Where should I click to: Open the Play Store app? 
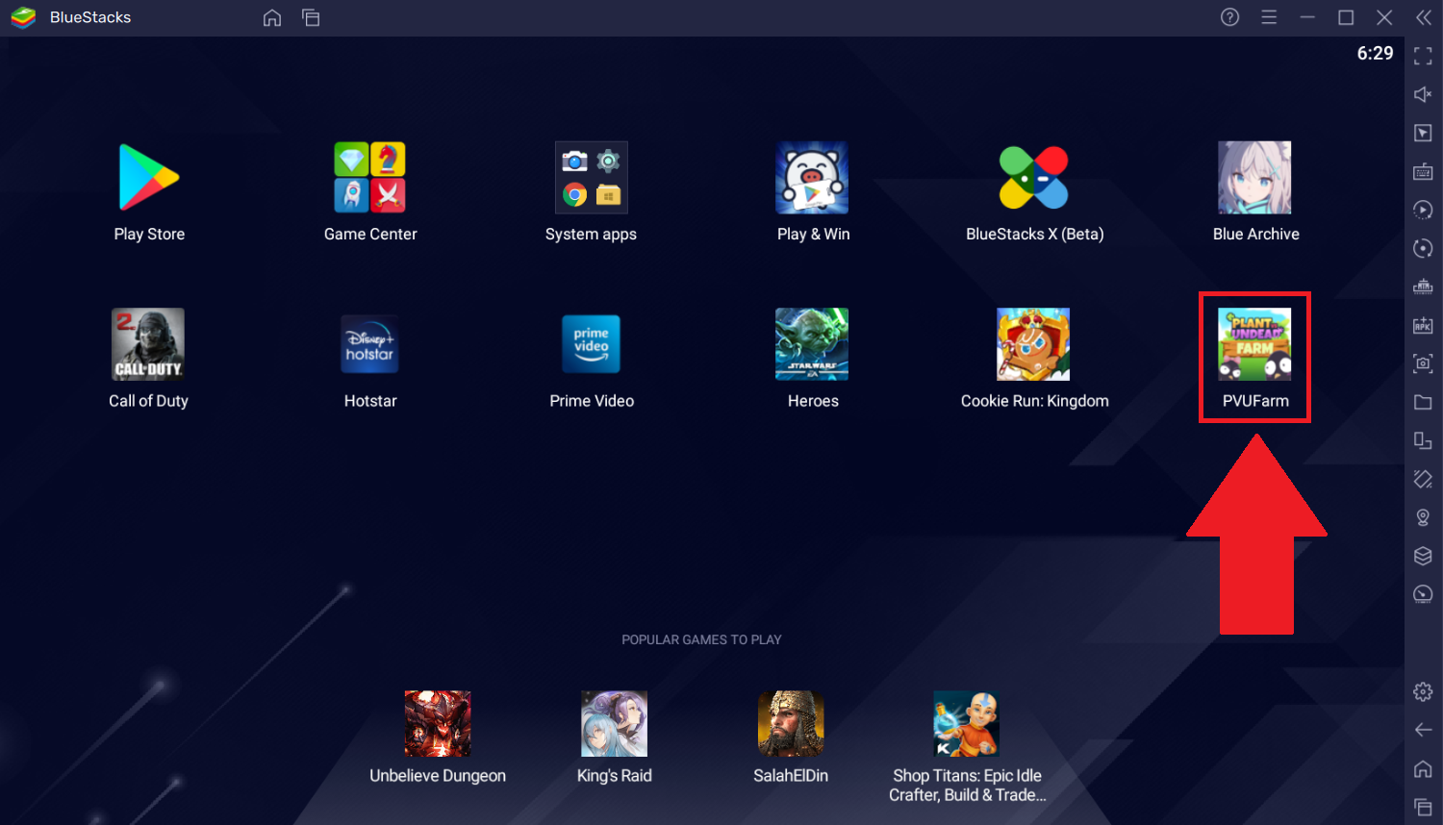point(149,178)
